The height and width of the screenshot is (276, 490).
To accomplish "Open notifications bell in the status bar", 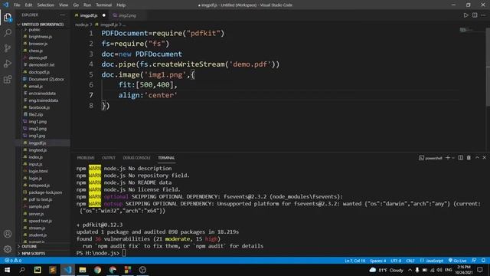I will 483,261.
